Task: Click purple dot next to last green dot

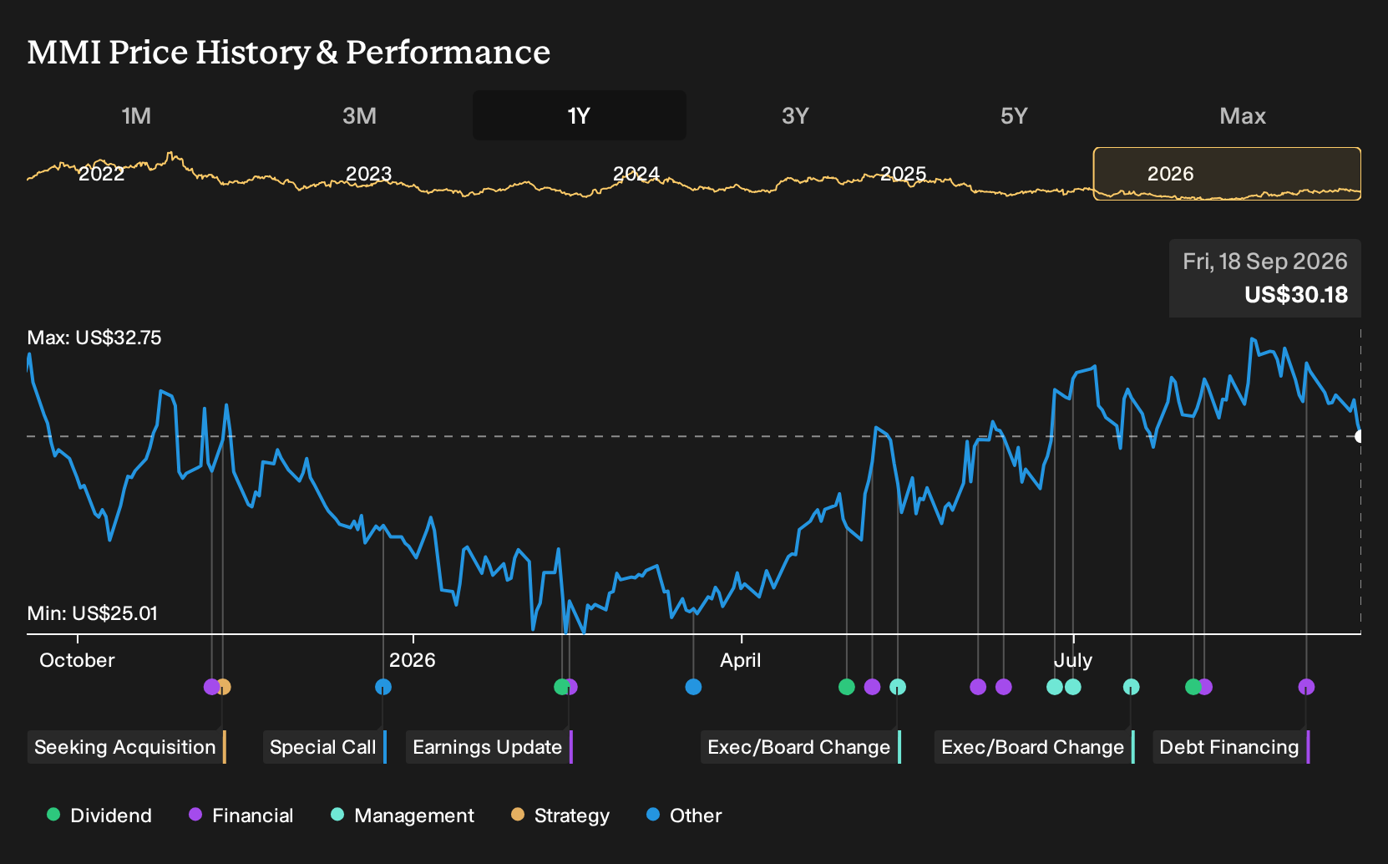Action: coord(1205,687)
